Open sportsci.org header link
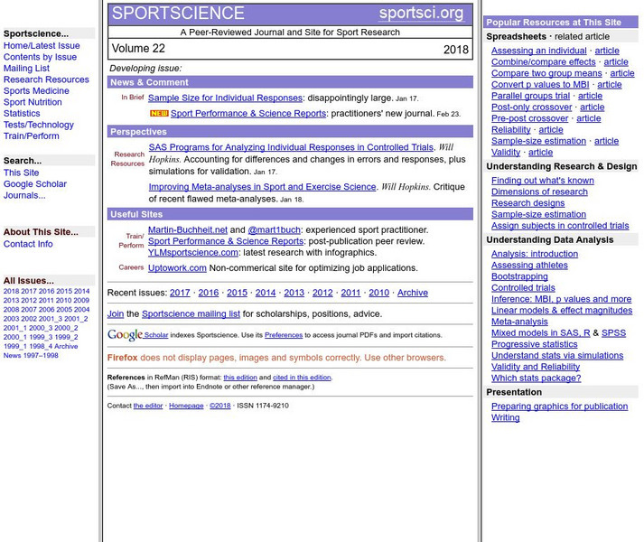This screenshot has height=542, width=644. pos(422,14)
